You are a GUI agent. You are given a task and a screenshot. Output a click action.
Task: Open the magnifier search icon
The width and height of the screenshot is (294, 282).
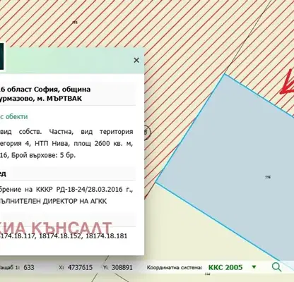click(276, 267)
